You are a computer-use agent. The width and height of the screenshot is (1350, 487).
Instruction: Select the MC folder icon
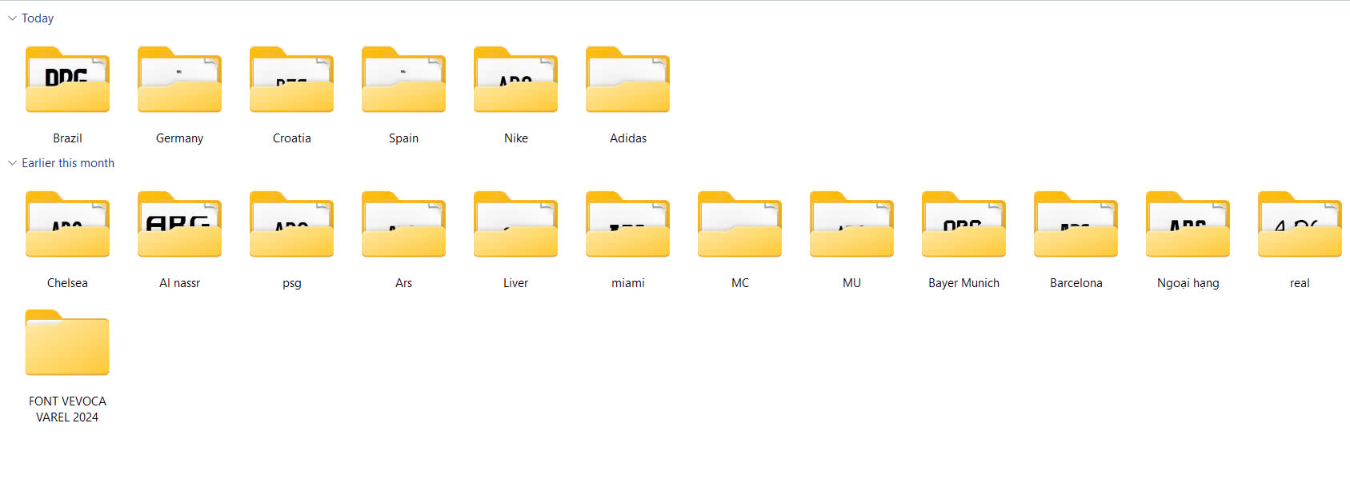[739, 224]
